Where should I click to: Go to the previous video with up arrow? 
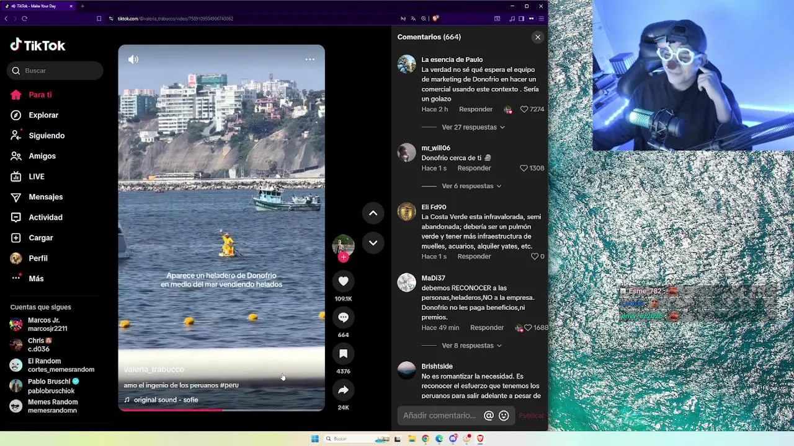(x=373, y=213)
